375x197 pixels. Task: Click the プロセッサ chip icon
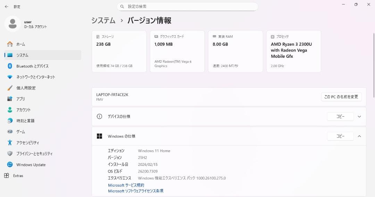(273, 37)
